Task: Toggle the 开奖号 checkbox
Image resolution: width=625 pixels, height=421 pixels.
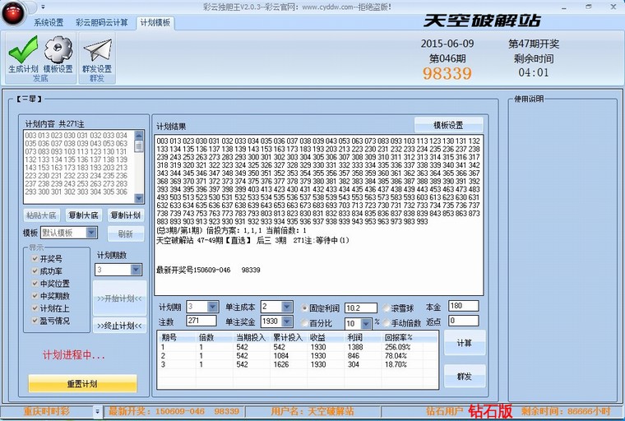Action: (35, 258)
